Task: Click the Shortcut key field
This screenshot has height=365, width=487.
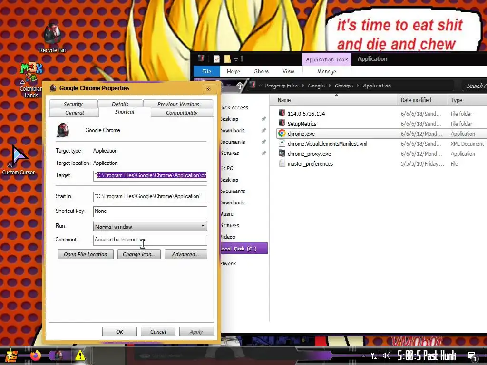Action: pyautogui.click(x=150, y=211)
